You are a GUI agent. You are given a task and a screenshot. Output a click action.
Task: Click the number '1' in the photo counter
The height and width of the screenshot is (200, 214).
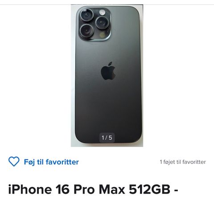103,138
